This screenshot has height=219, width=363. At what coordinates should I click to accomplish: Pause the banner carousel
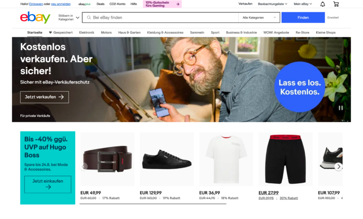coord(341,108)
